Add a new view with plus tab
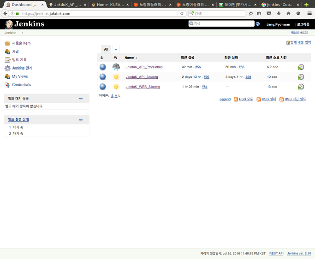This screenshot has height=259, width=315. pyautogui.click(x=116, y=49)
